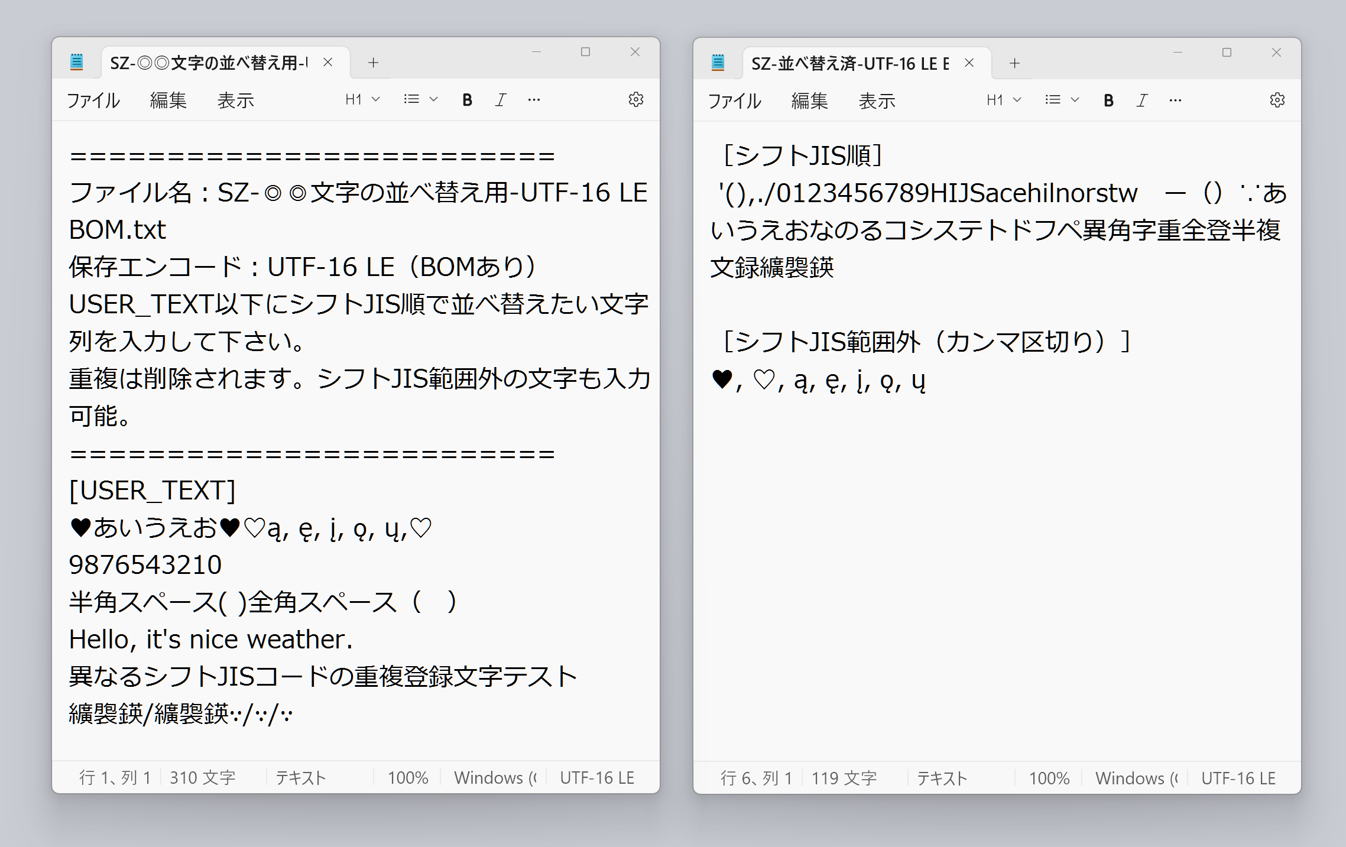Open 編集 menu in right Notepad window
1346x847 pixels.
(x=809, y=101)
